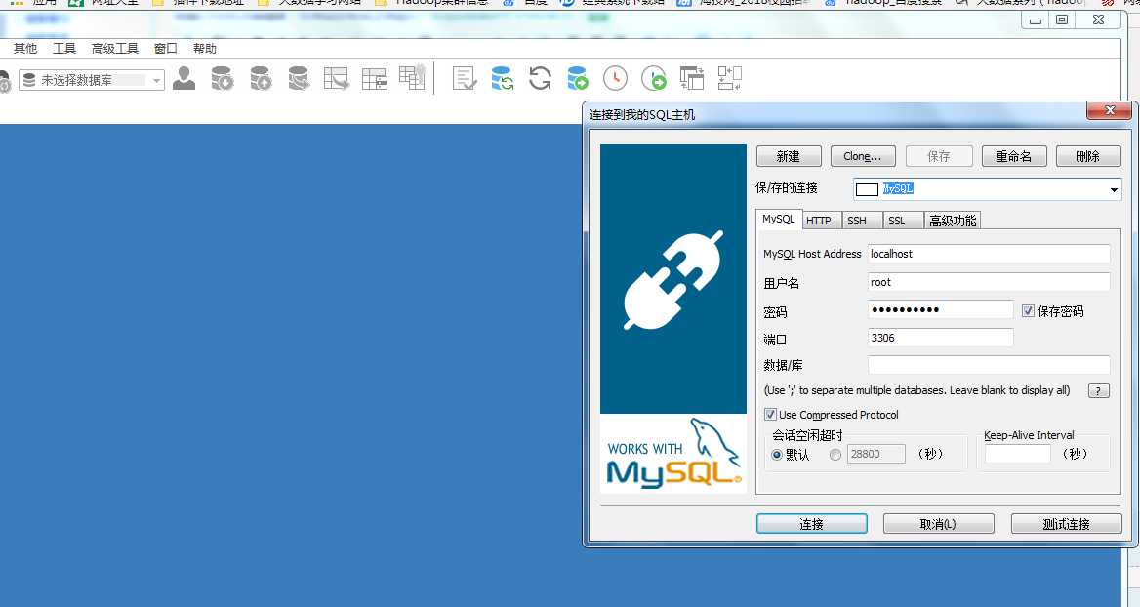Click the 28800 timeout seconds field
The image size is (1140, 607).
(876, 454)
